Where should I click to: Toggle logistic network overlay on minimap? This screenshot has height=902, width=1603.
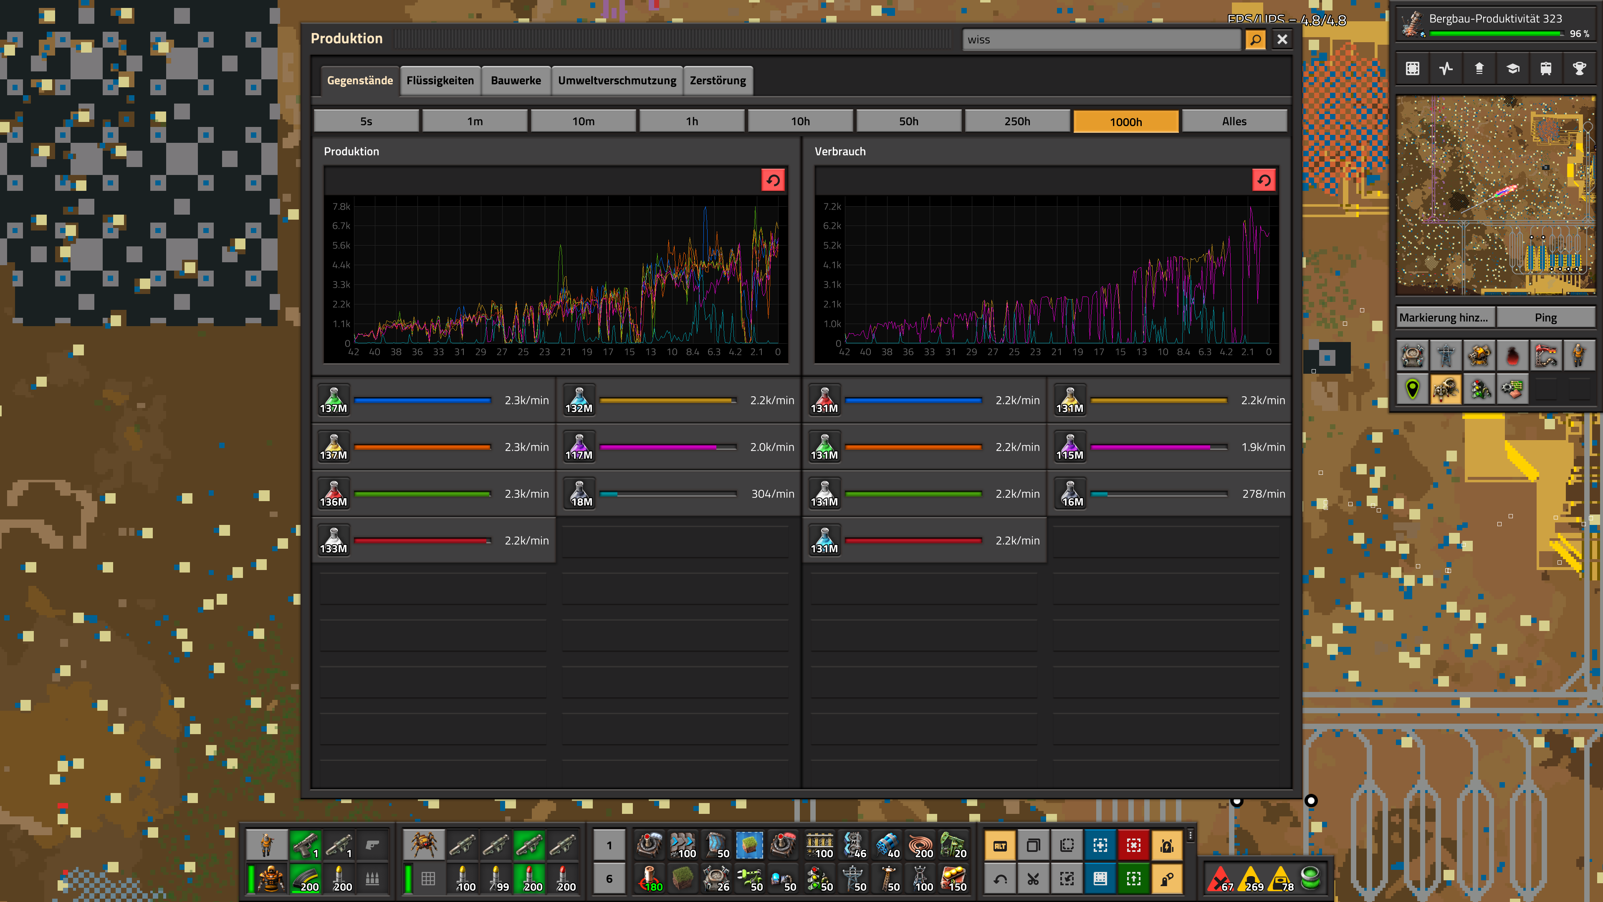coord(1413,355)
